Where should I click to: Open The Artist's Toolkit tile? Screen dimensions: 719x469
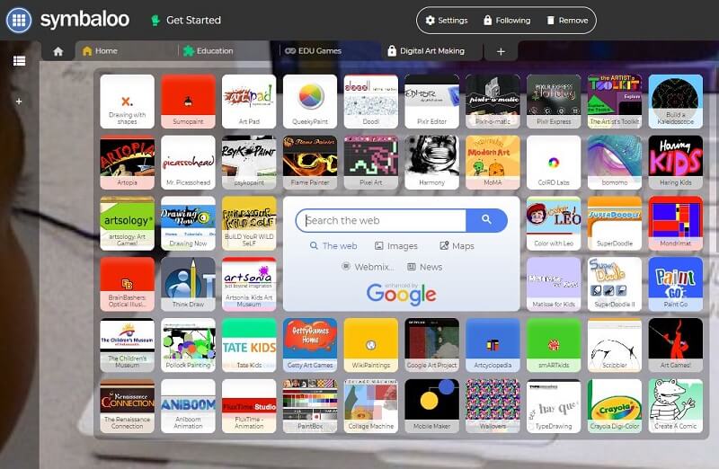coord(615,102)
